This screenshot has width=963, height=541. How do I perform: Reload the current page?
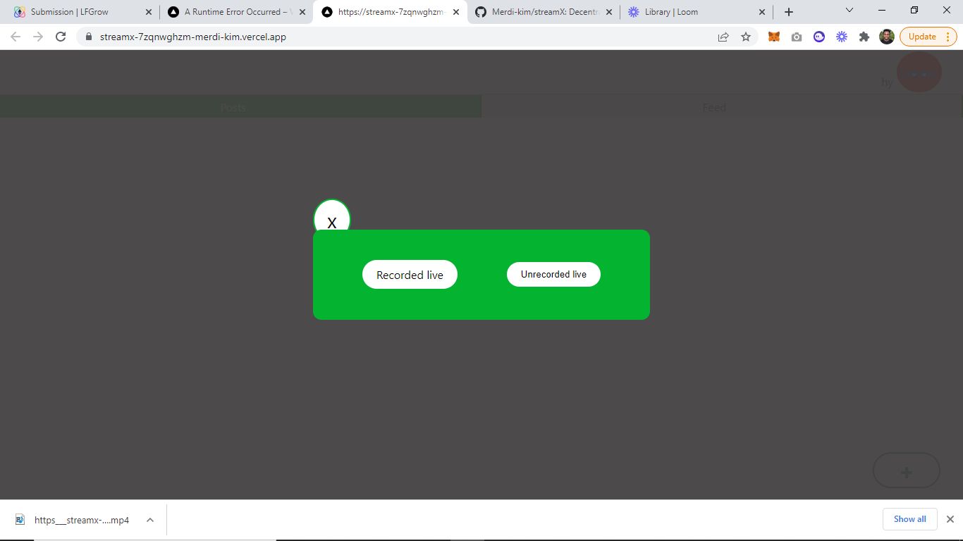click(x=61, y=37)
